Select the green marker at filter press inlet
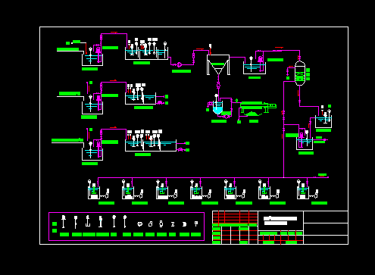 (236, 101)
